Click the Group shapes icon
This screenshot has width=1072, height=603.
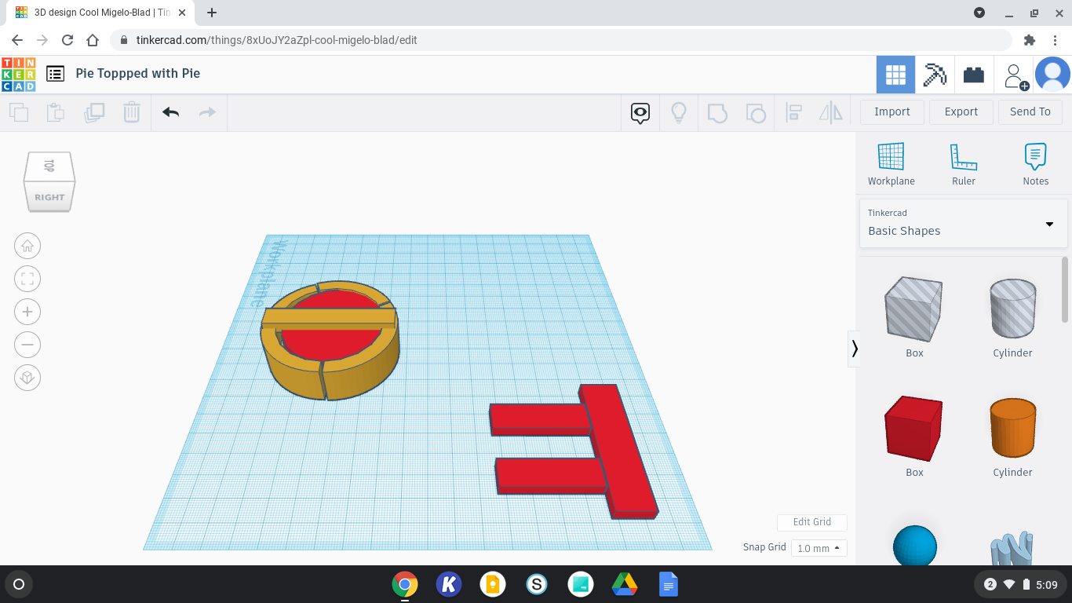(x=717, y=112)
